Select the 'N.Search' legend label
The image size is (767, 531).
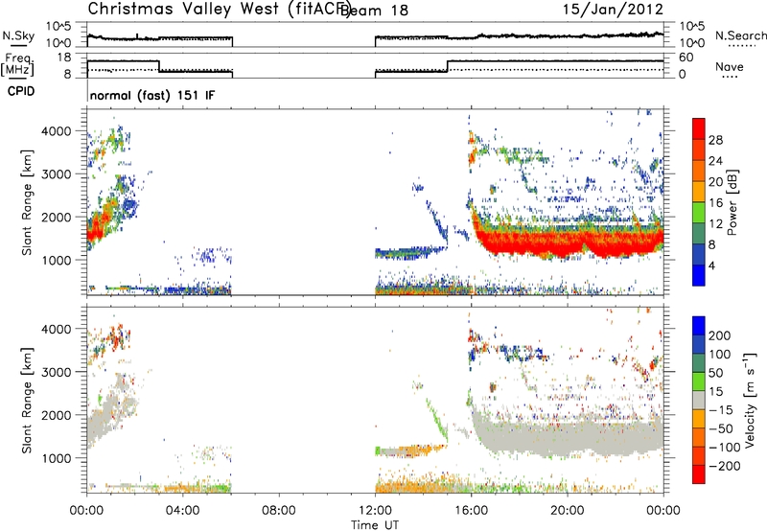(x=740, y=35)
